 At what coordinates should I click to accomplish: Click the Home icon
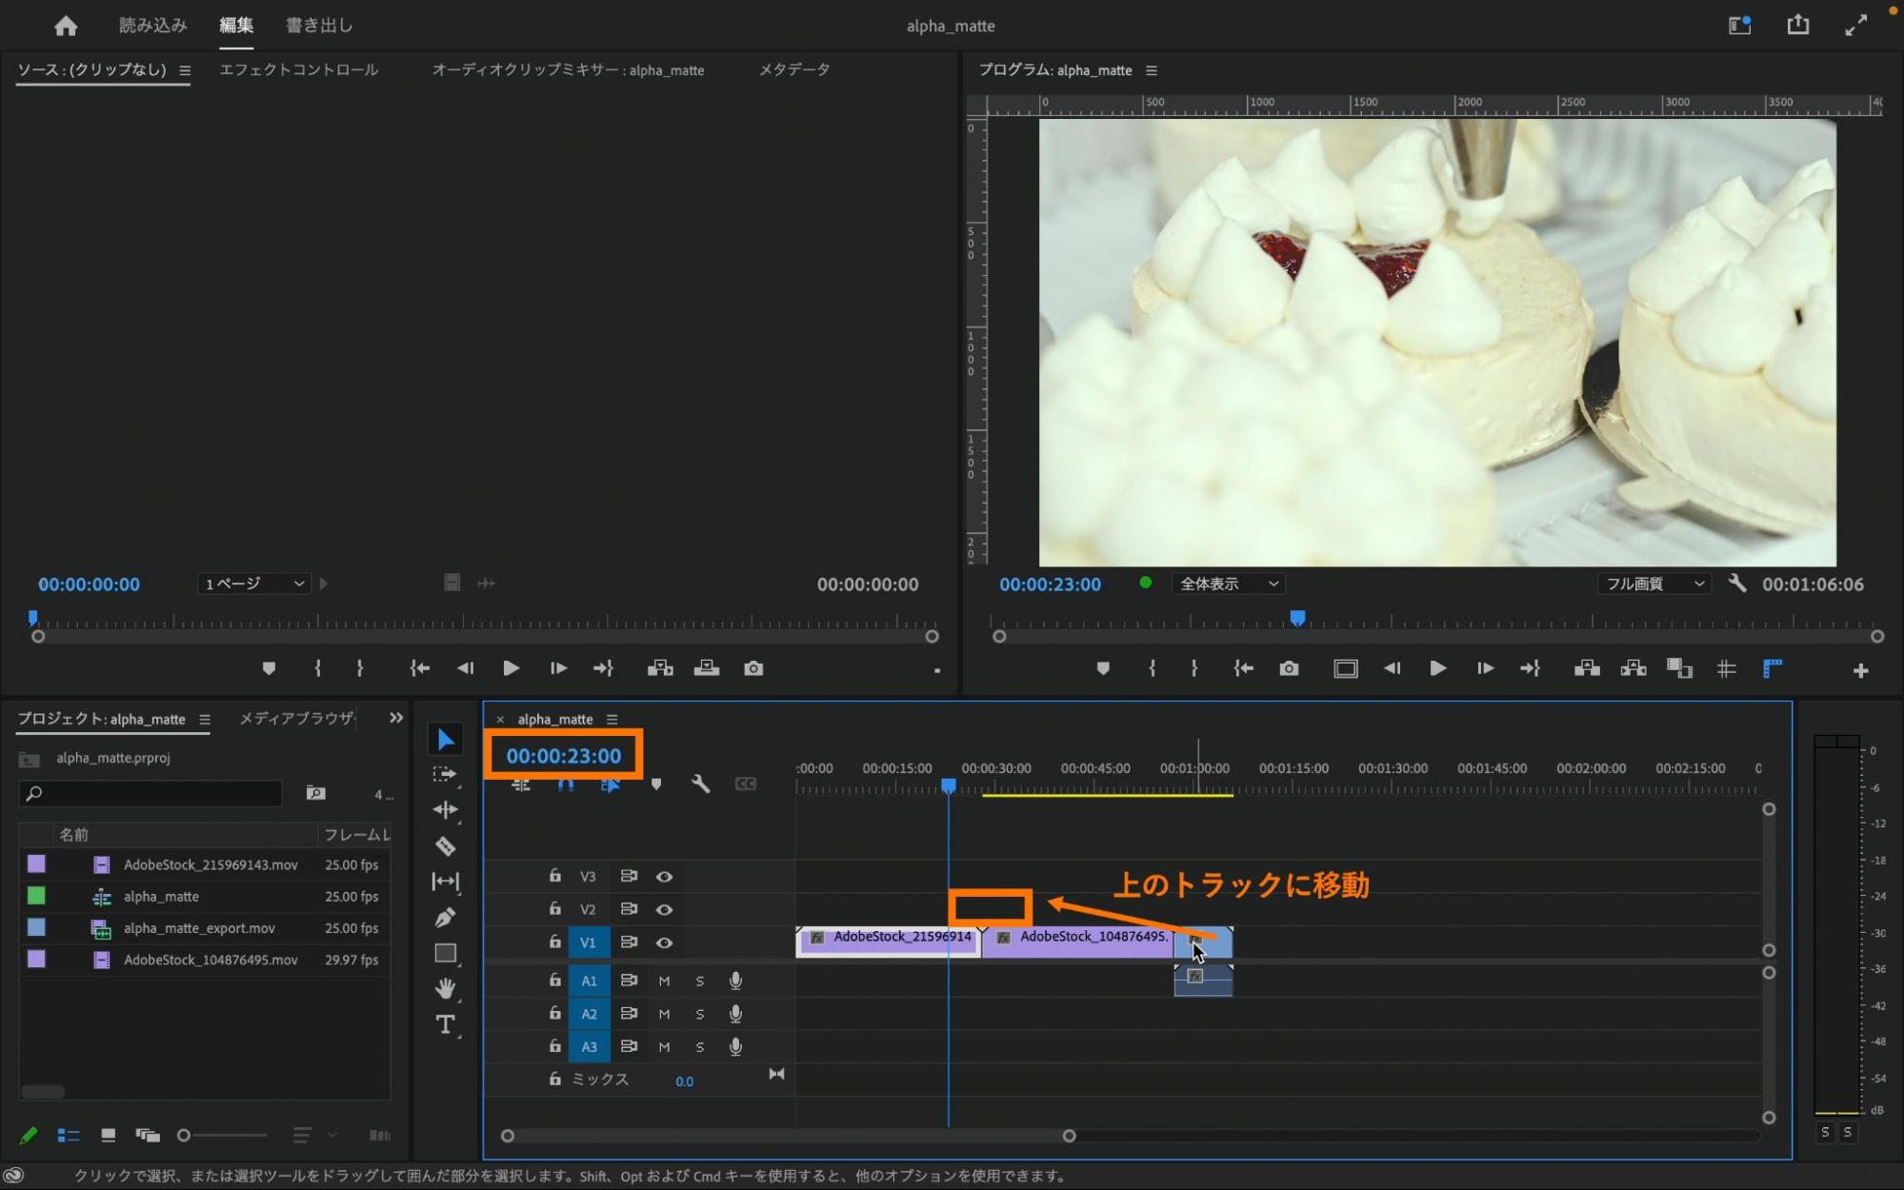(66, 26)
